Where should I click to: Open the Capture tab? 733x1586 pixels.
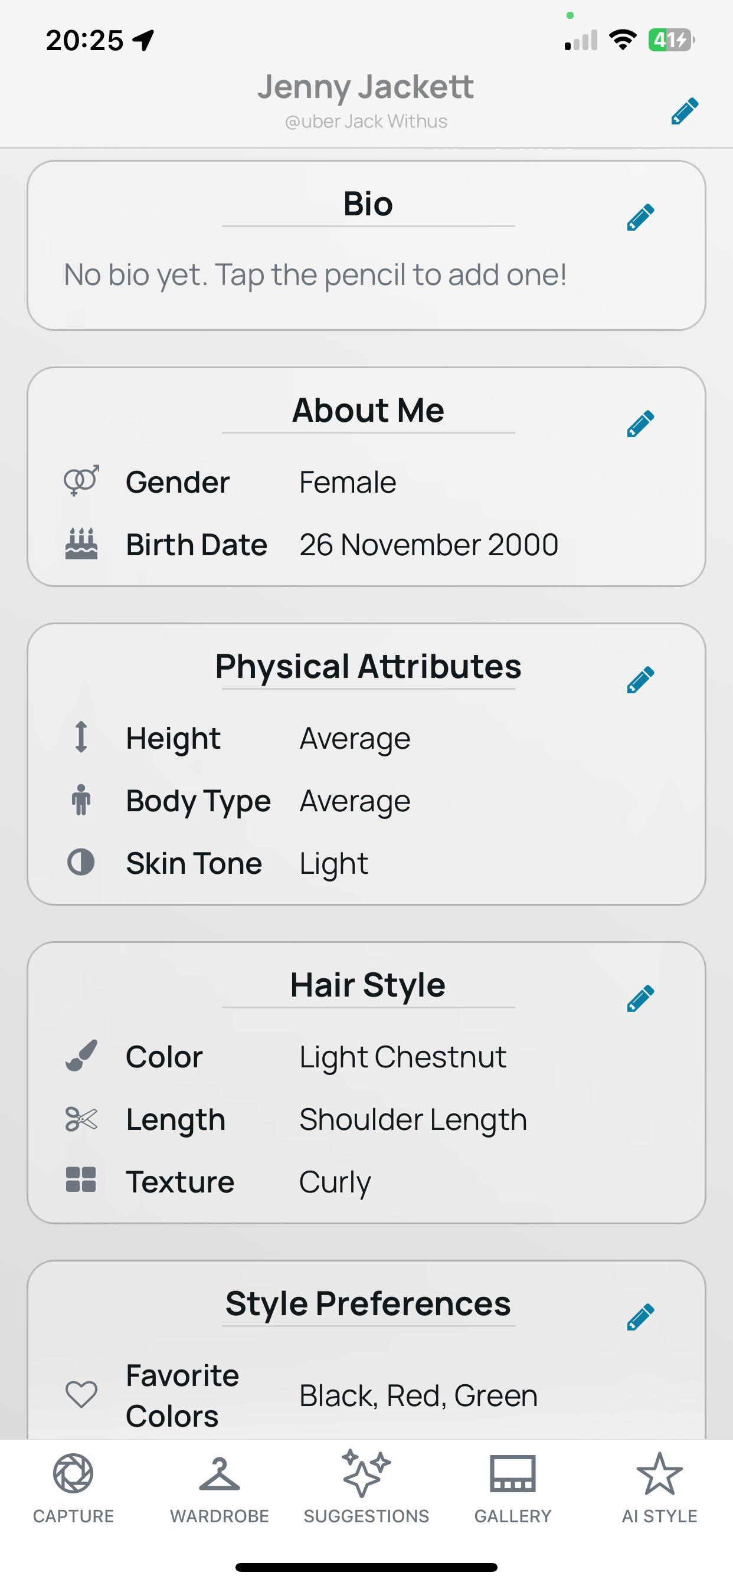coord(73,1487)
